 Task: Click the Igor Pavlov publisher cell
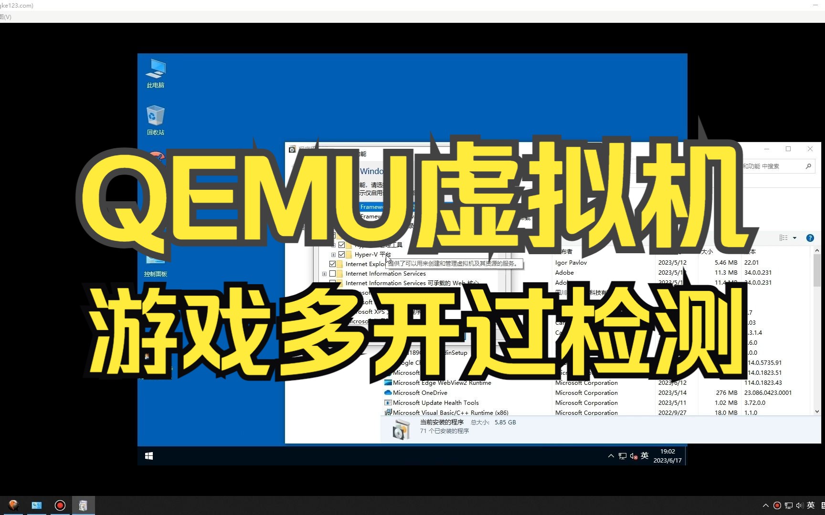(x=571, y=263)
